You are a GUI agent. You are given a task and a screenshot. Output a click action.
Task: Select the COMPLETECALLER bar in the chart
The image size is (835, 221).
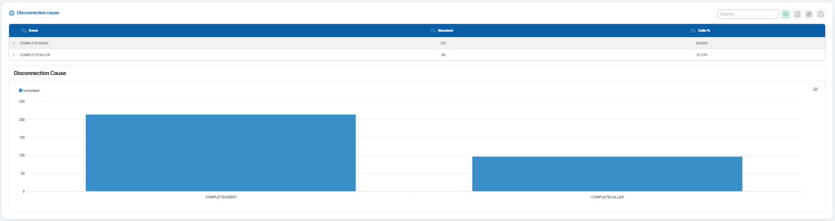tap(607, 174)
